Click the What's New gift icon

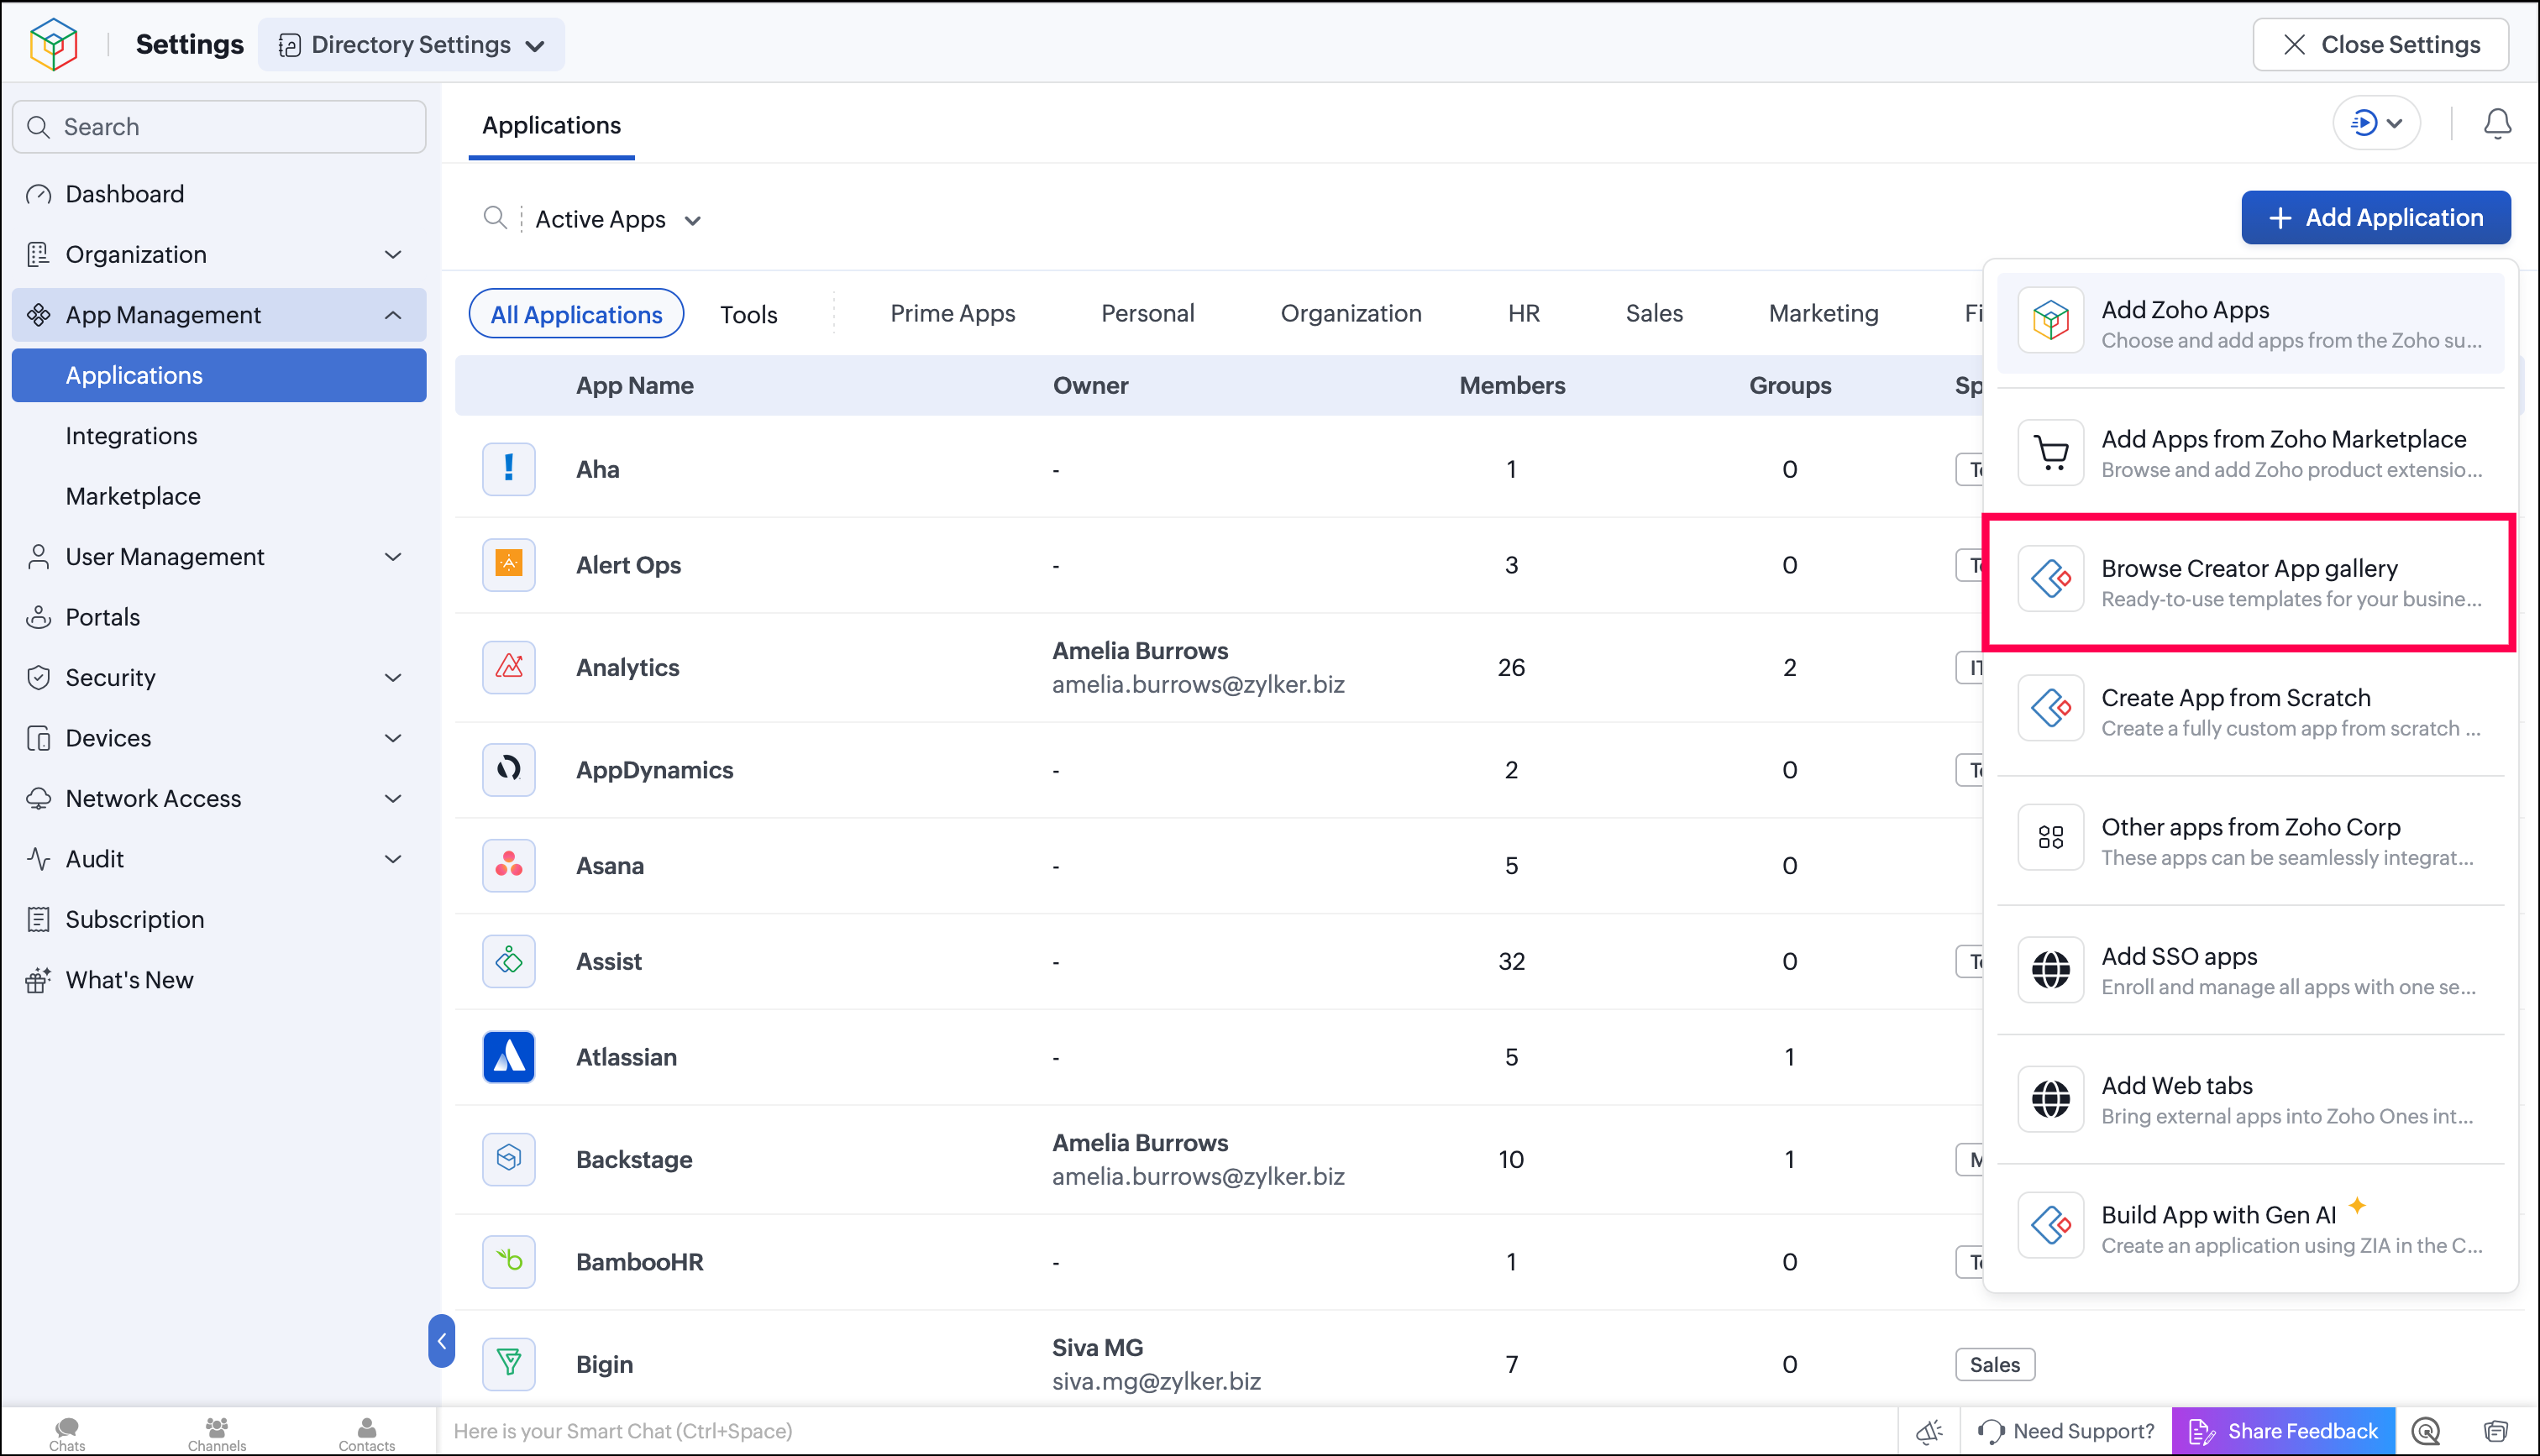pyautogui.click(x=38, y=980)
